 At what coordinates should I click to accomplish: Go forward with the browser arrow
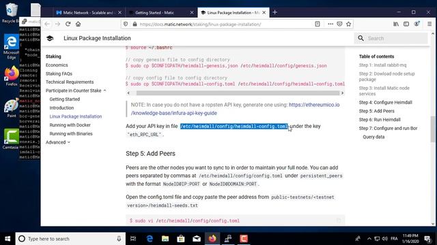pyautogui.click(x=57, y=24)
